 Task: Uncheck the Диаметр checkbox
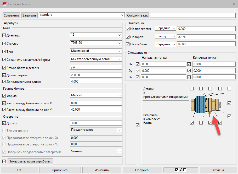click(4, 35)
